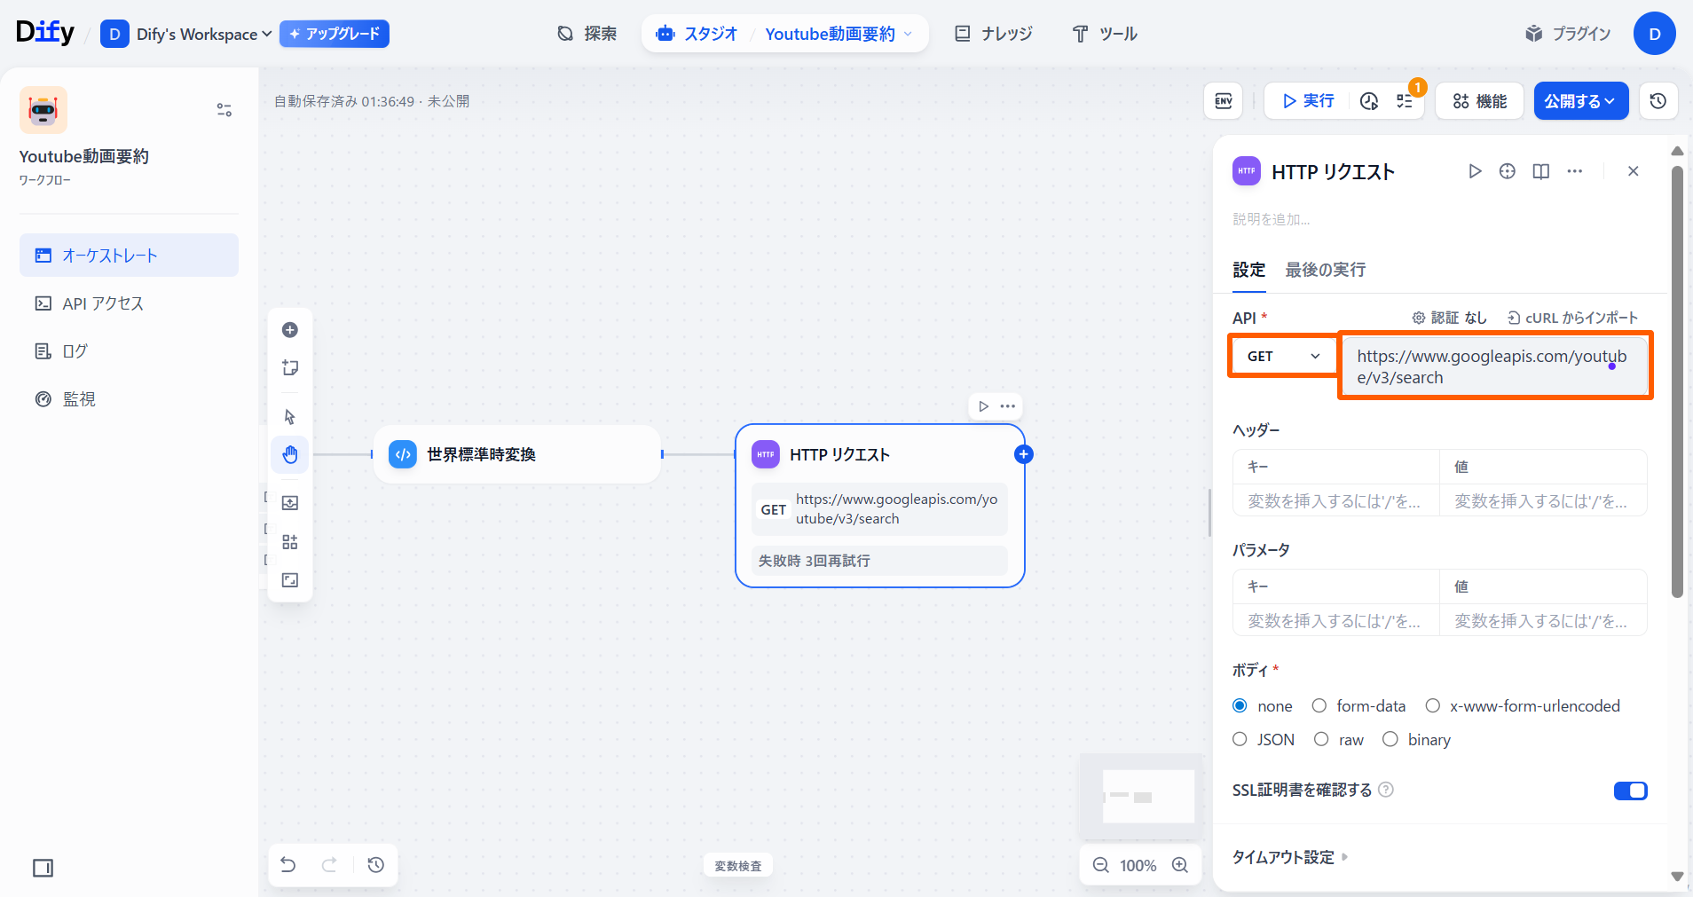
Task: Select the JSON body radio option
Action: click(1240, 739)
